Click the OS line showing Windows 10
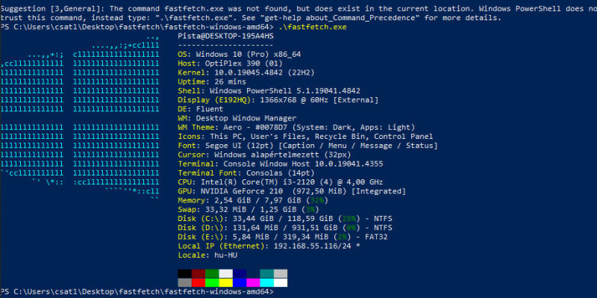Viewport: 597px width, 298px height. point(240,55)
